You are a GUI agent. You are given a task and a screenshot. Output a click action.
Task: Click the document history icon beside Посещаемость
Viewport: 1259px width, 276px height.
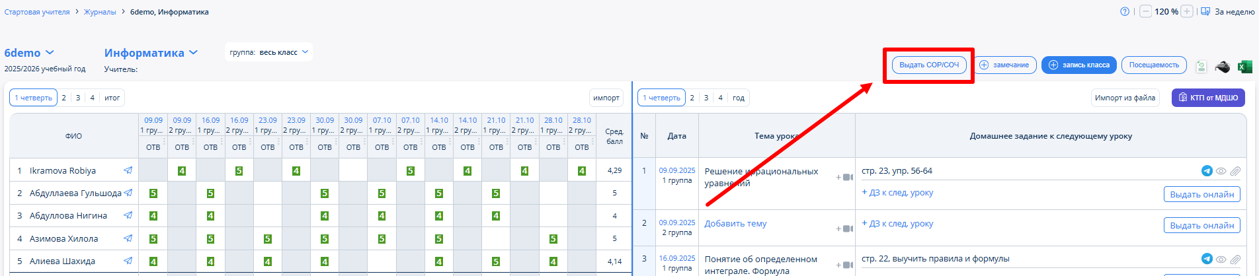click(1201, 66)
